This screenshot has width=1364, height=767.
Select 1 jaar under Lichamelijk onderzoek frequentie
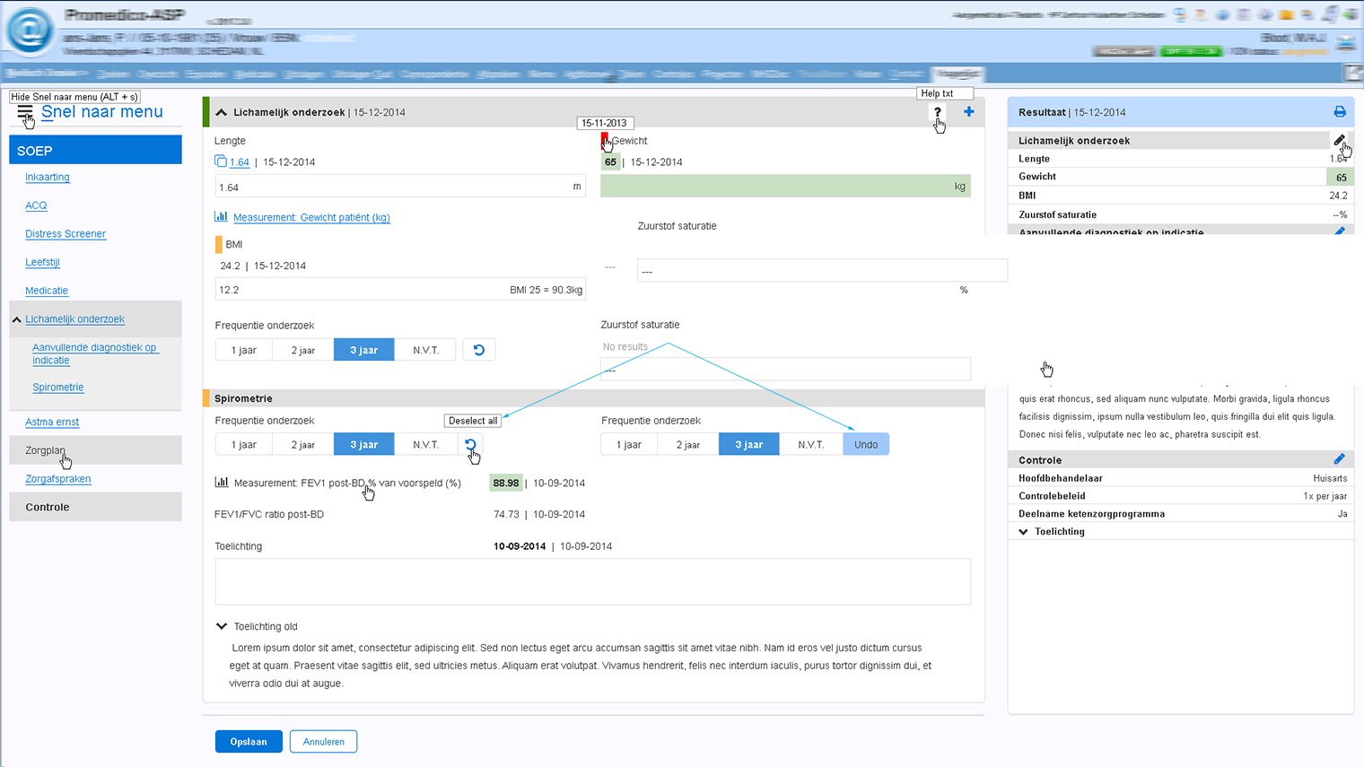244,350
